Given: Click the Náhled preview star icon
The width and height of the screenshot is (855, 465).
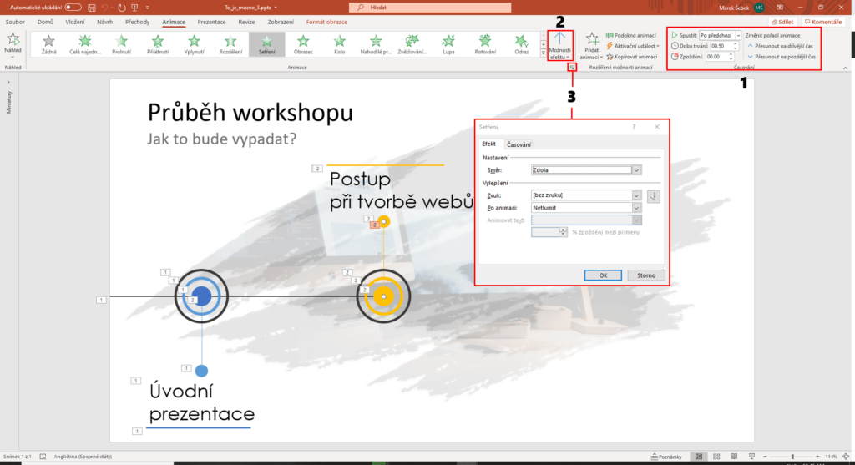Looking at the screenshot, I should click(x=13, y=40).
